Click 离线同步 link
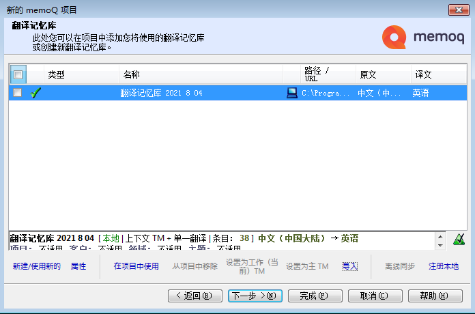 pos(400,266)
